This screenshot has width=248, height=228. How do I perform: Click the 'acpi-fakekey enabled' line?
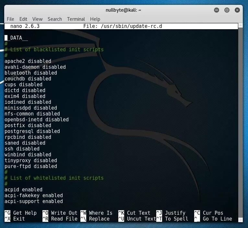pyautogui.click(x=34, y=196)
